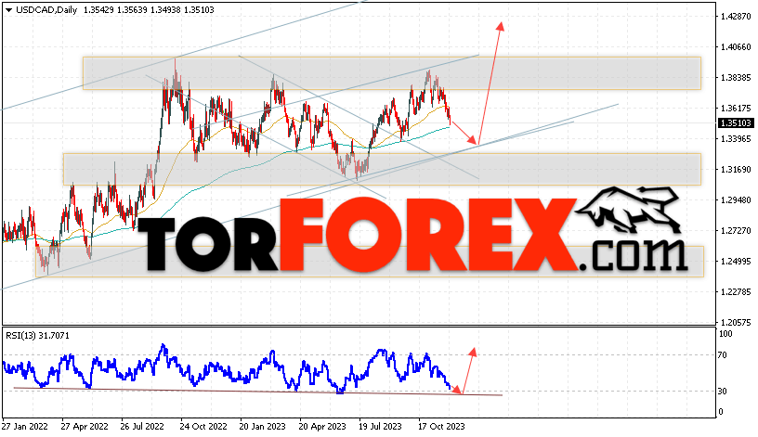Click RSI scale level 30

(722, 392)
